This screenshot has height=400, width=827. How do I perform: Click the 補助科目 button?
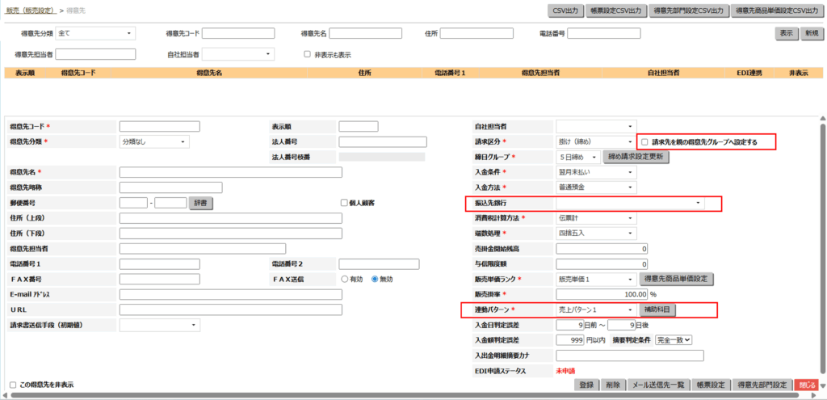point(657,309)
